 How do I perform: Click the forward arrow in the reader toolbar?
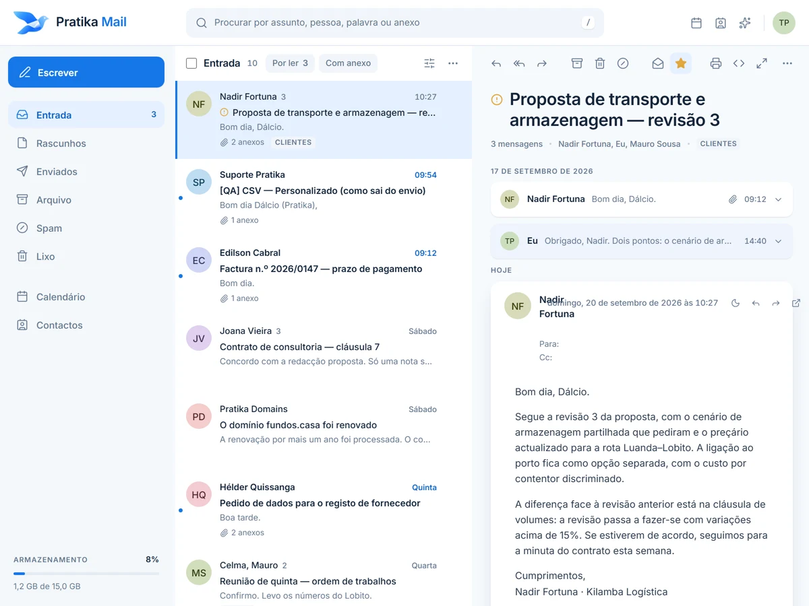point(542,63)
